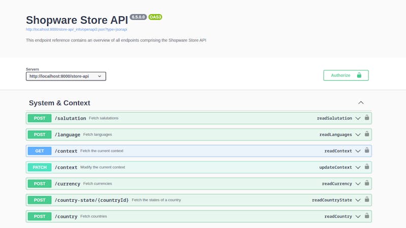Click the /currency path text

[x=67, y=184]
